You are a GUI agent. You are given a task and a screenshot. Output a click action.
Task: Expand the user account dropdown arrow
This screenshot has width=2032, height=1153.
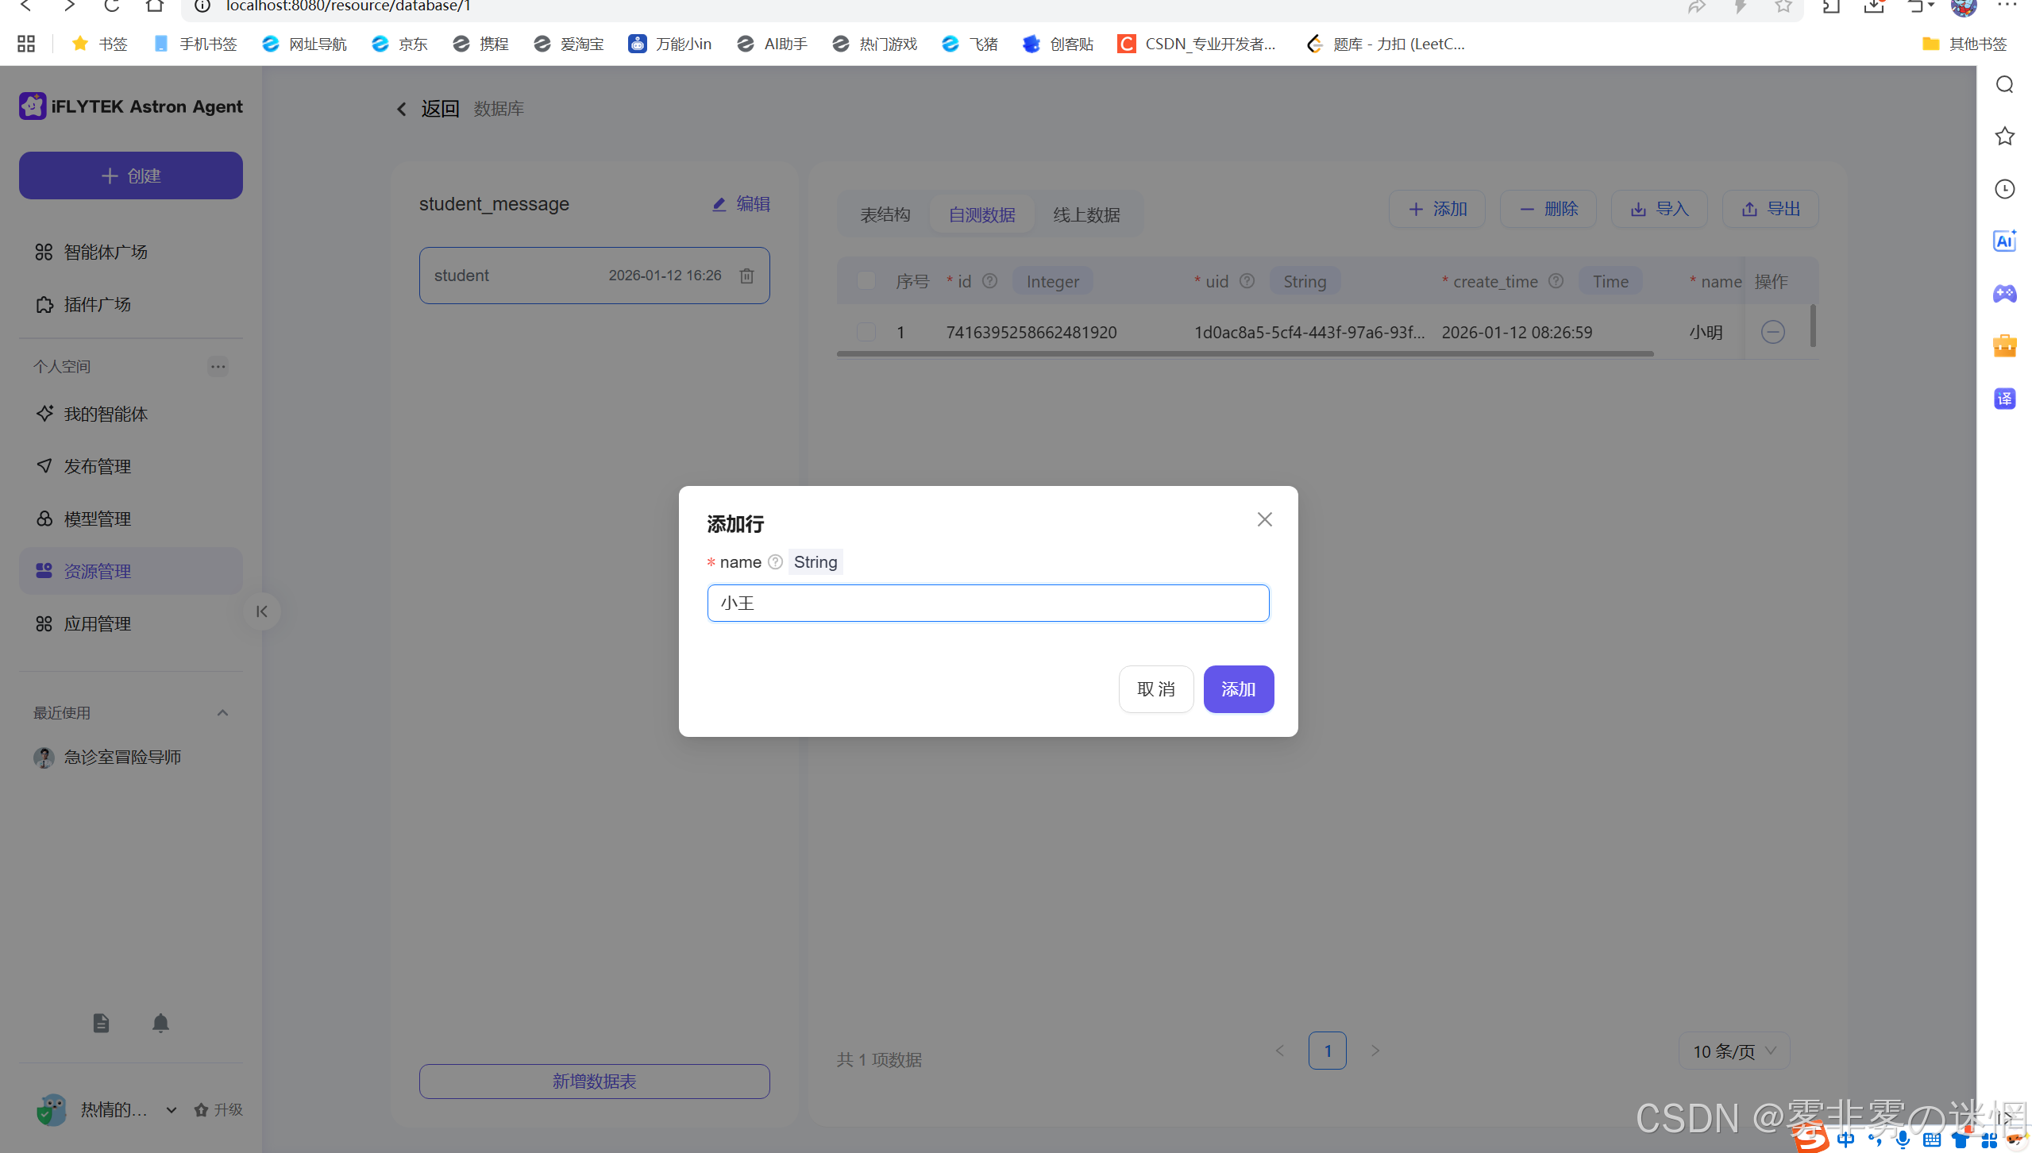pyautogui.click(x=172, y=1110)
